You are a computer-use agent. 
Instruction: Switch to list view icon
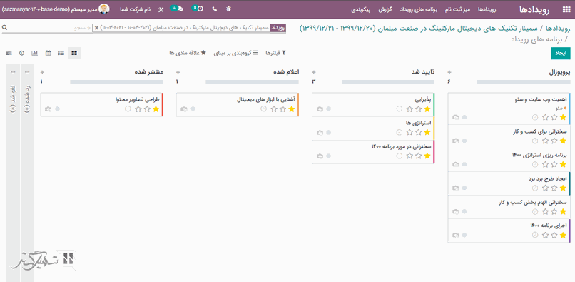61,54
